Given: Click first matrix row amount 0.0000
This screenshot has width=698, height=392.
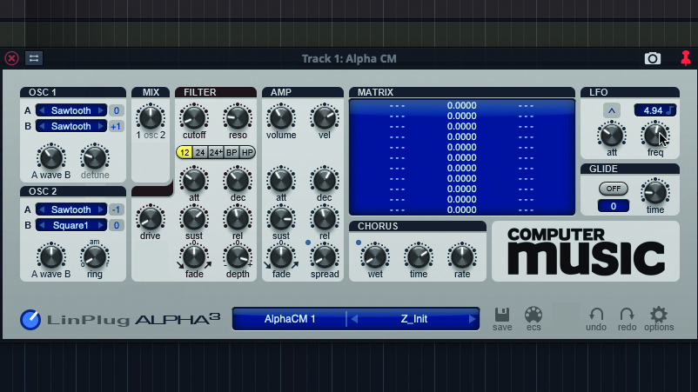Looking at the screenshot, I should pyautogui.click(x=461, y=106).
